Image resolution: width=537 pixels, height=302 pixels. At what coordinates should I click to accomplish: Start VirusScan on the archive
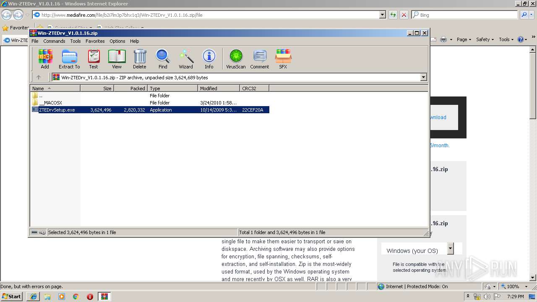(236, 59)
